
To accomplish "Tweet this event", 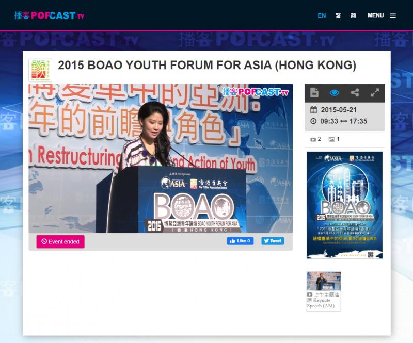I will 273,241.
